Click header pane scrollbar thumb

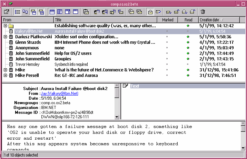point(117,93)
